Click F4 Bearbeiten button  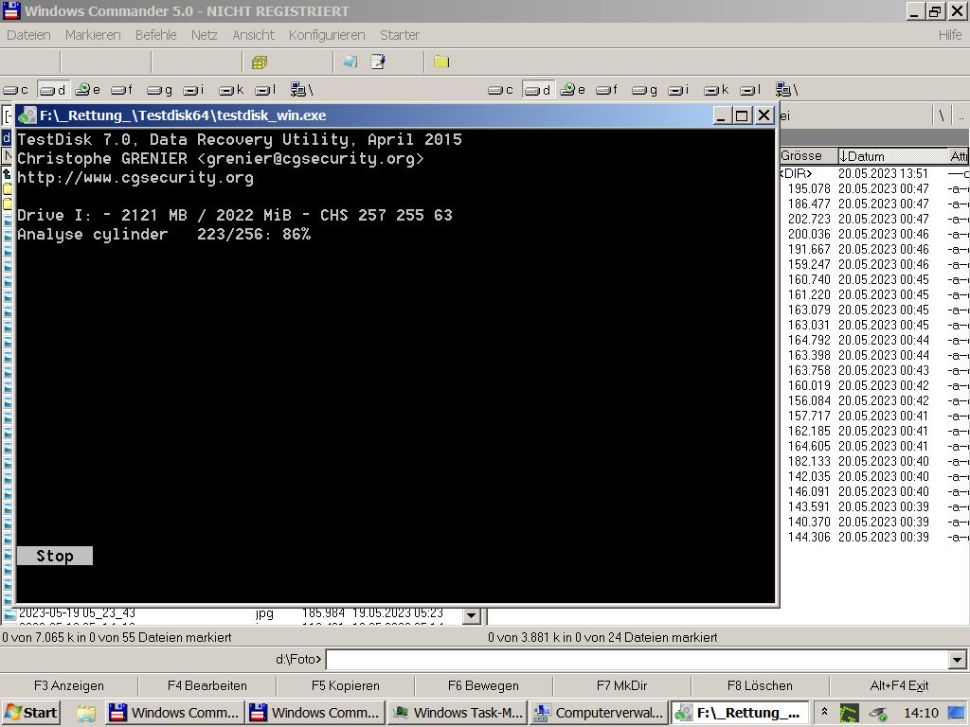coord(207,685)
